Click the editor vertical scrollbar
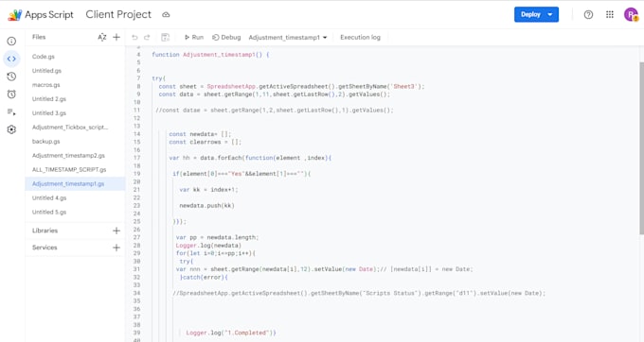 (641, 148)
